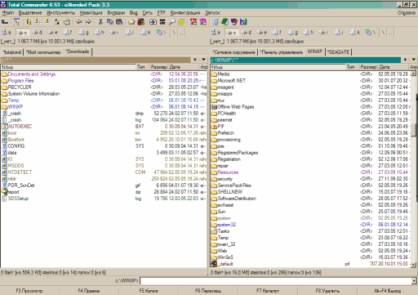This screenshot has width=418, height=295.
Task: Click the F8 Удалить button
Action: coord(327,291)
